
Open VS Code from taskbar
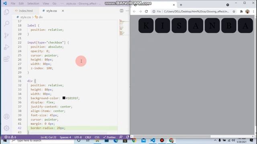[x=153, y=140]
